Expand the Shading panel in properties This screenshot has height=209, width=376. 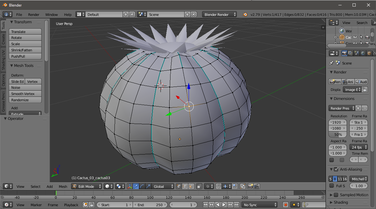coord(332,202)
